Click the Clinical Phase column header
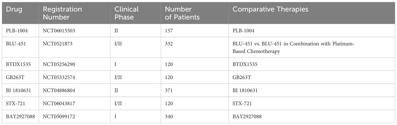Image resolution: width=397 pixels, height=125 pixels. 126,13
